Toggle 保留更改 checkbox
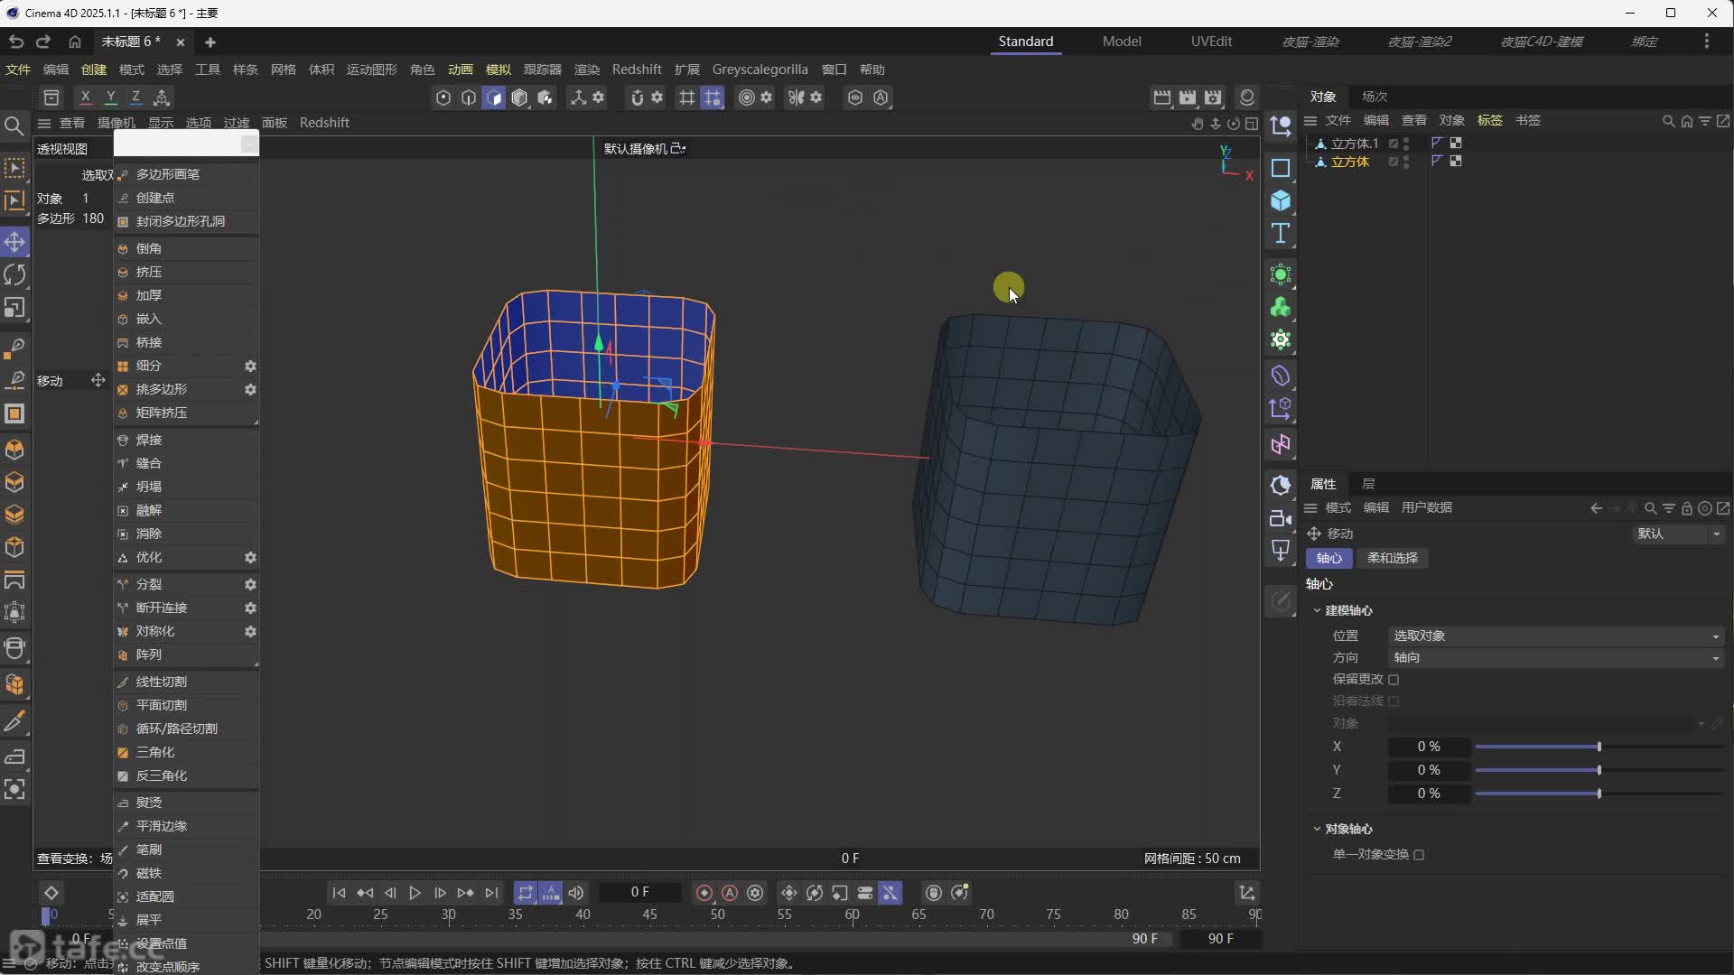 click(x=1394, y=680)
